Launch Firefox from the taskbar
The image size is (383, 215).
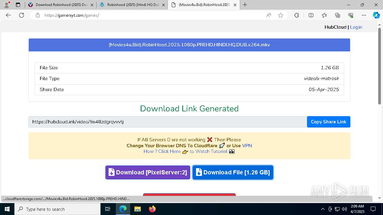point(152,209)
